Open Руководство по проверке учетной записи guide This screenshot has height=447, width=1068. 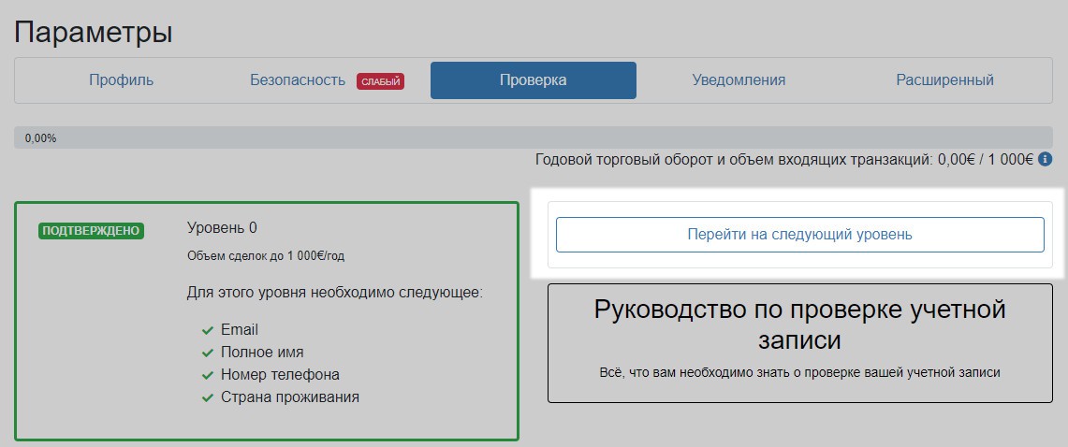(x=799, y=343)
